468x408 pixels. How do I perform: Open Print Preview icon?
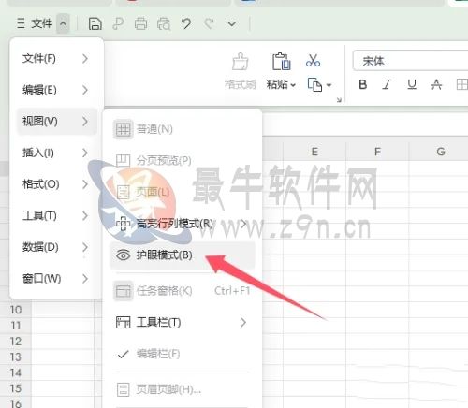point(164,23)
